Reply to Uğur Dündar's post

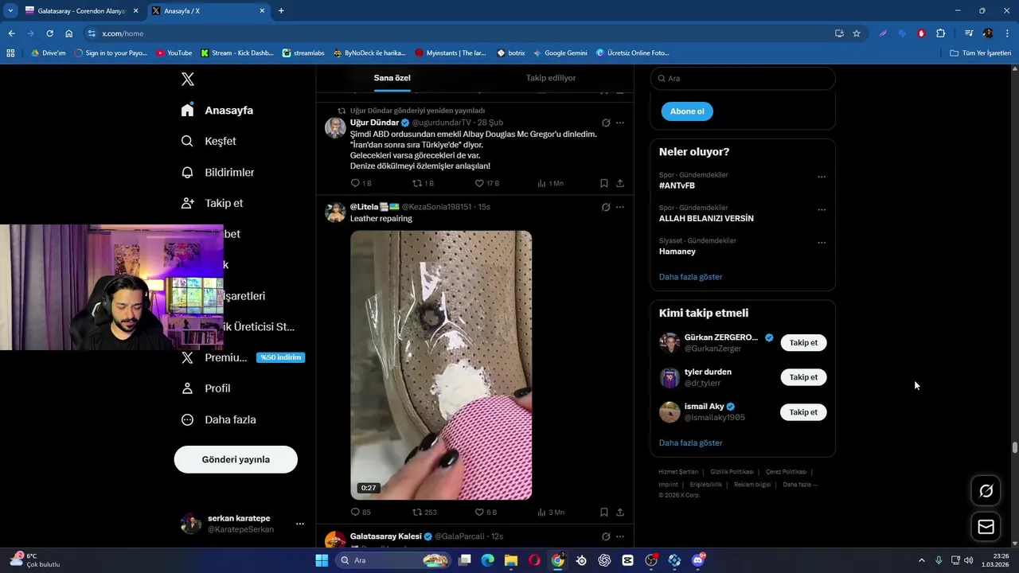coord(361,183)
